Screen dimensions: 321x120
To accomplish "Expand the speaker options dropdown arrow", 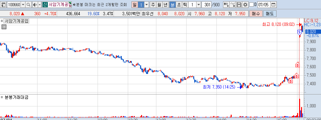I will coord(40,5).
